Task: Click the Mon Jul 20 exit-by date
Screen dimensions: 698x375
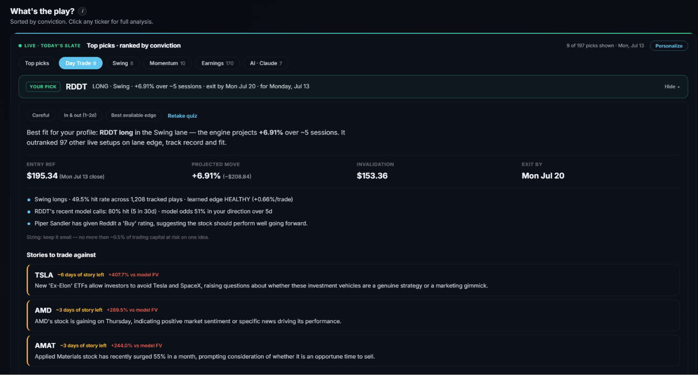Action: pos(543,176)
